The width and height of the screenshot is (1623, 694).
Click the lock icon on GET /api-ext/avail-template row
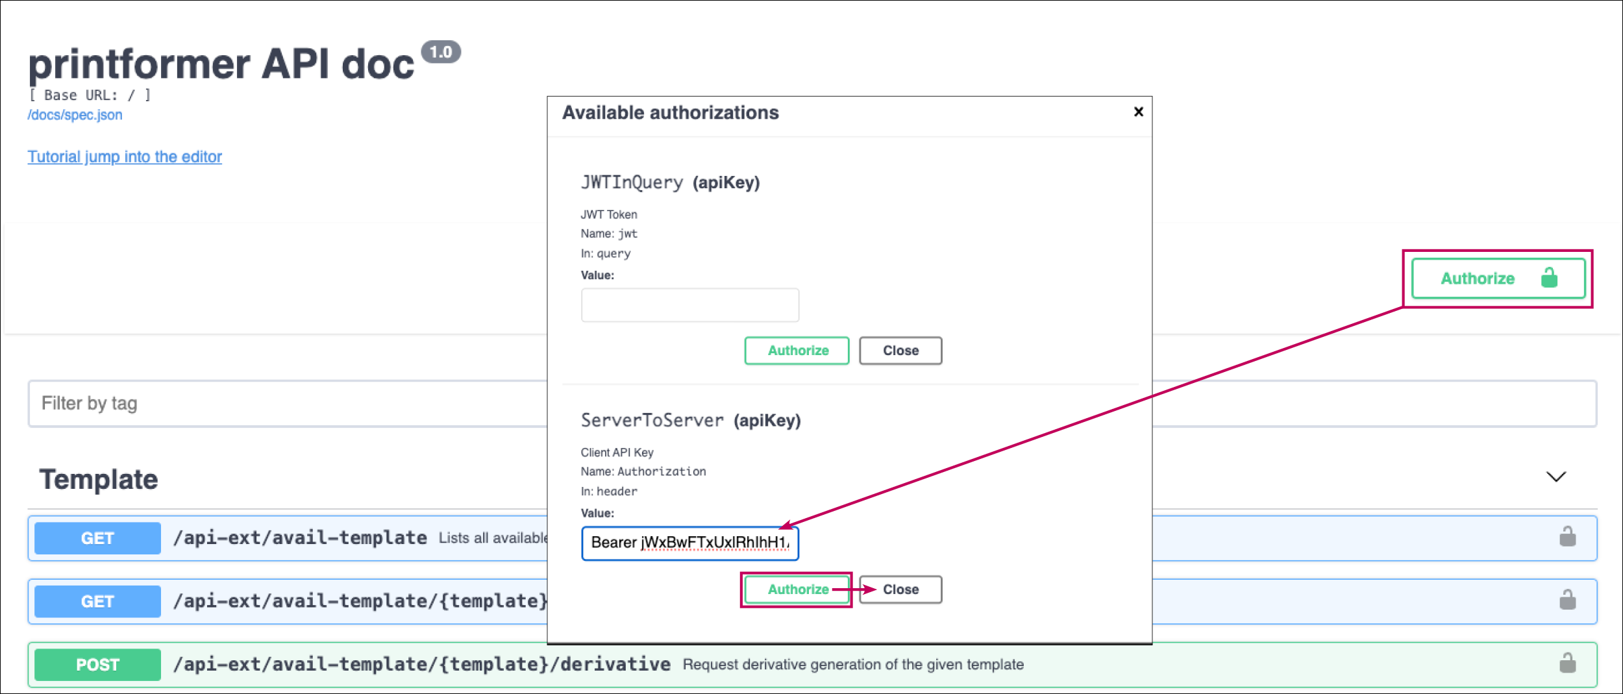tap(1567, 537)
